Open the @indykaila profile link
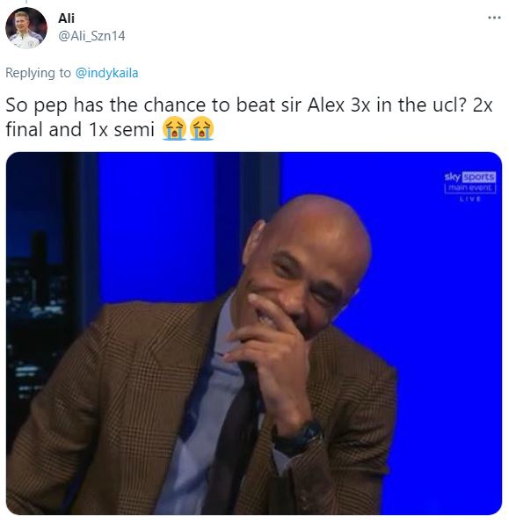This screenshot has width=509, height=522. [x=106, y=73]
